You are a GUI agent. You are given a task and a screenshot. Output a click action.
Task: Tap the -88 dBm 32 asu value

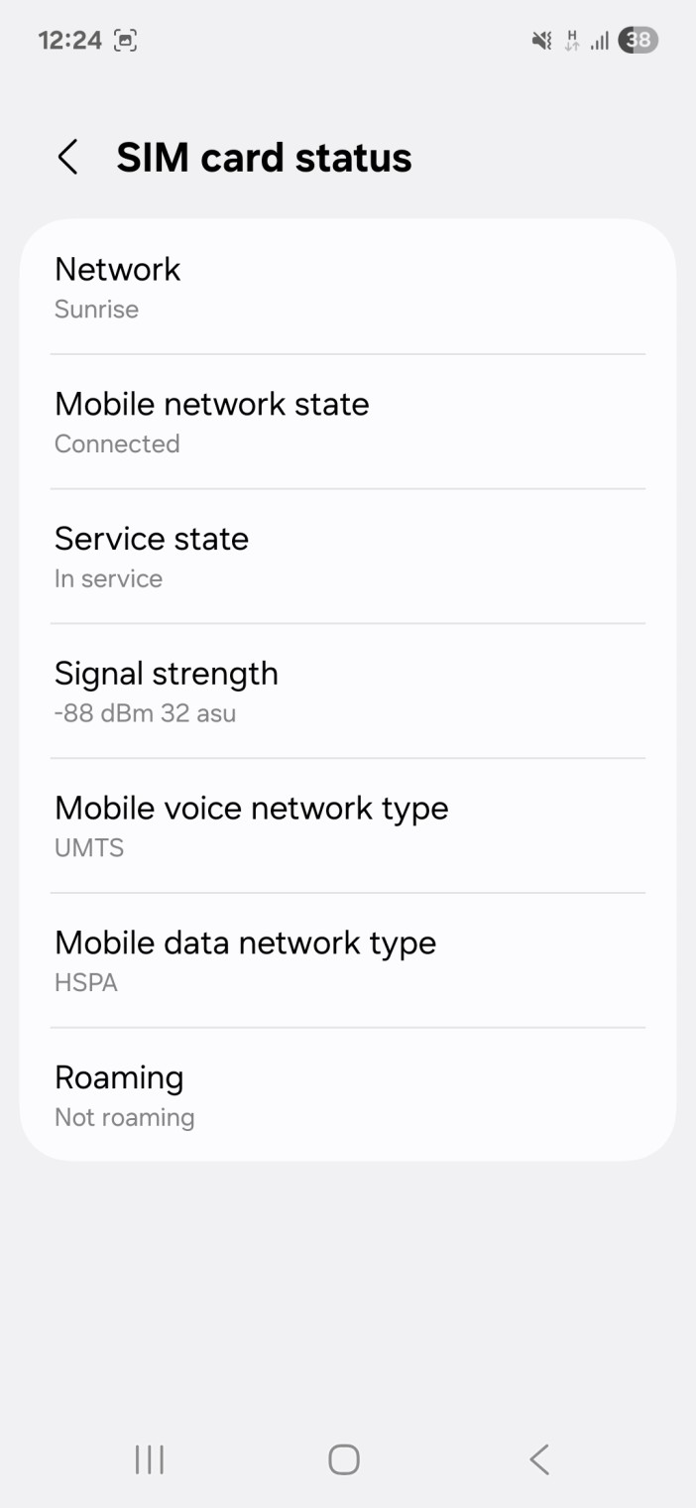pyautogui.click(x=145, y=713)
